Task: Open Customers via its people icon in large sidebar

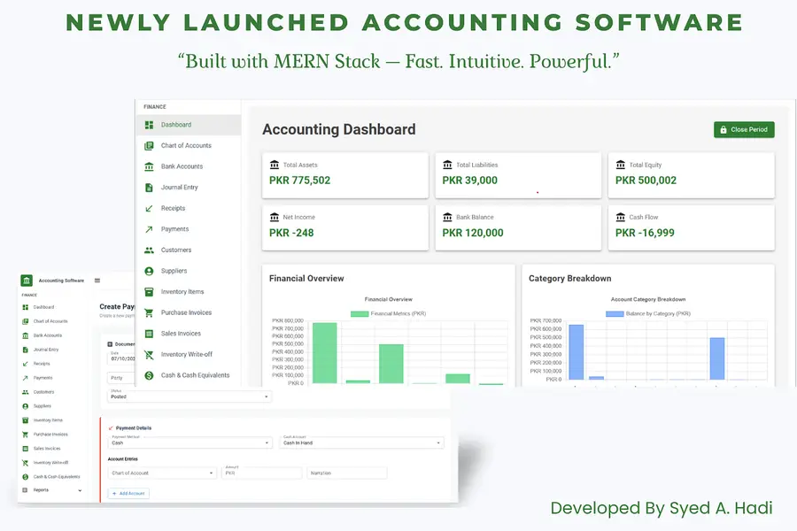Action: coord(149,250)
